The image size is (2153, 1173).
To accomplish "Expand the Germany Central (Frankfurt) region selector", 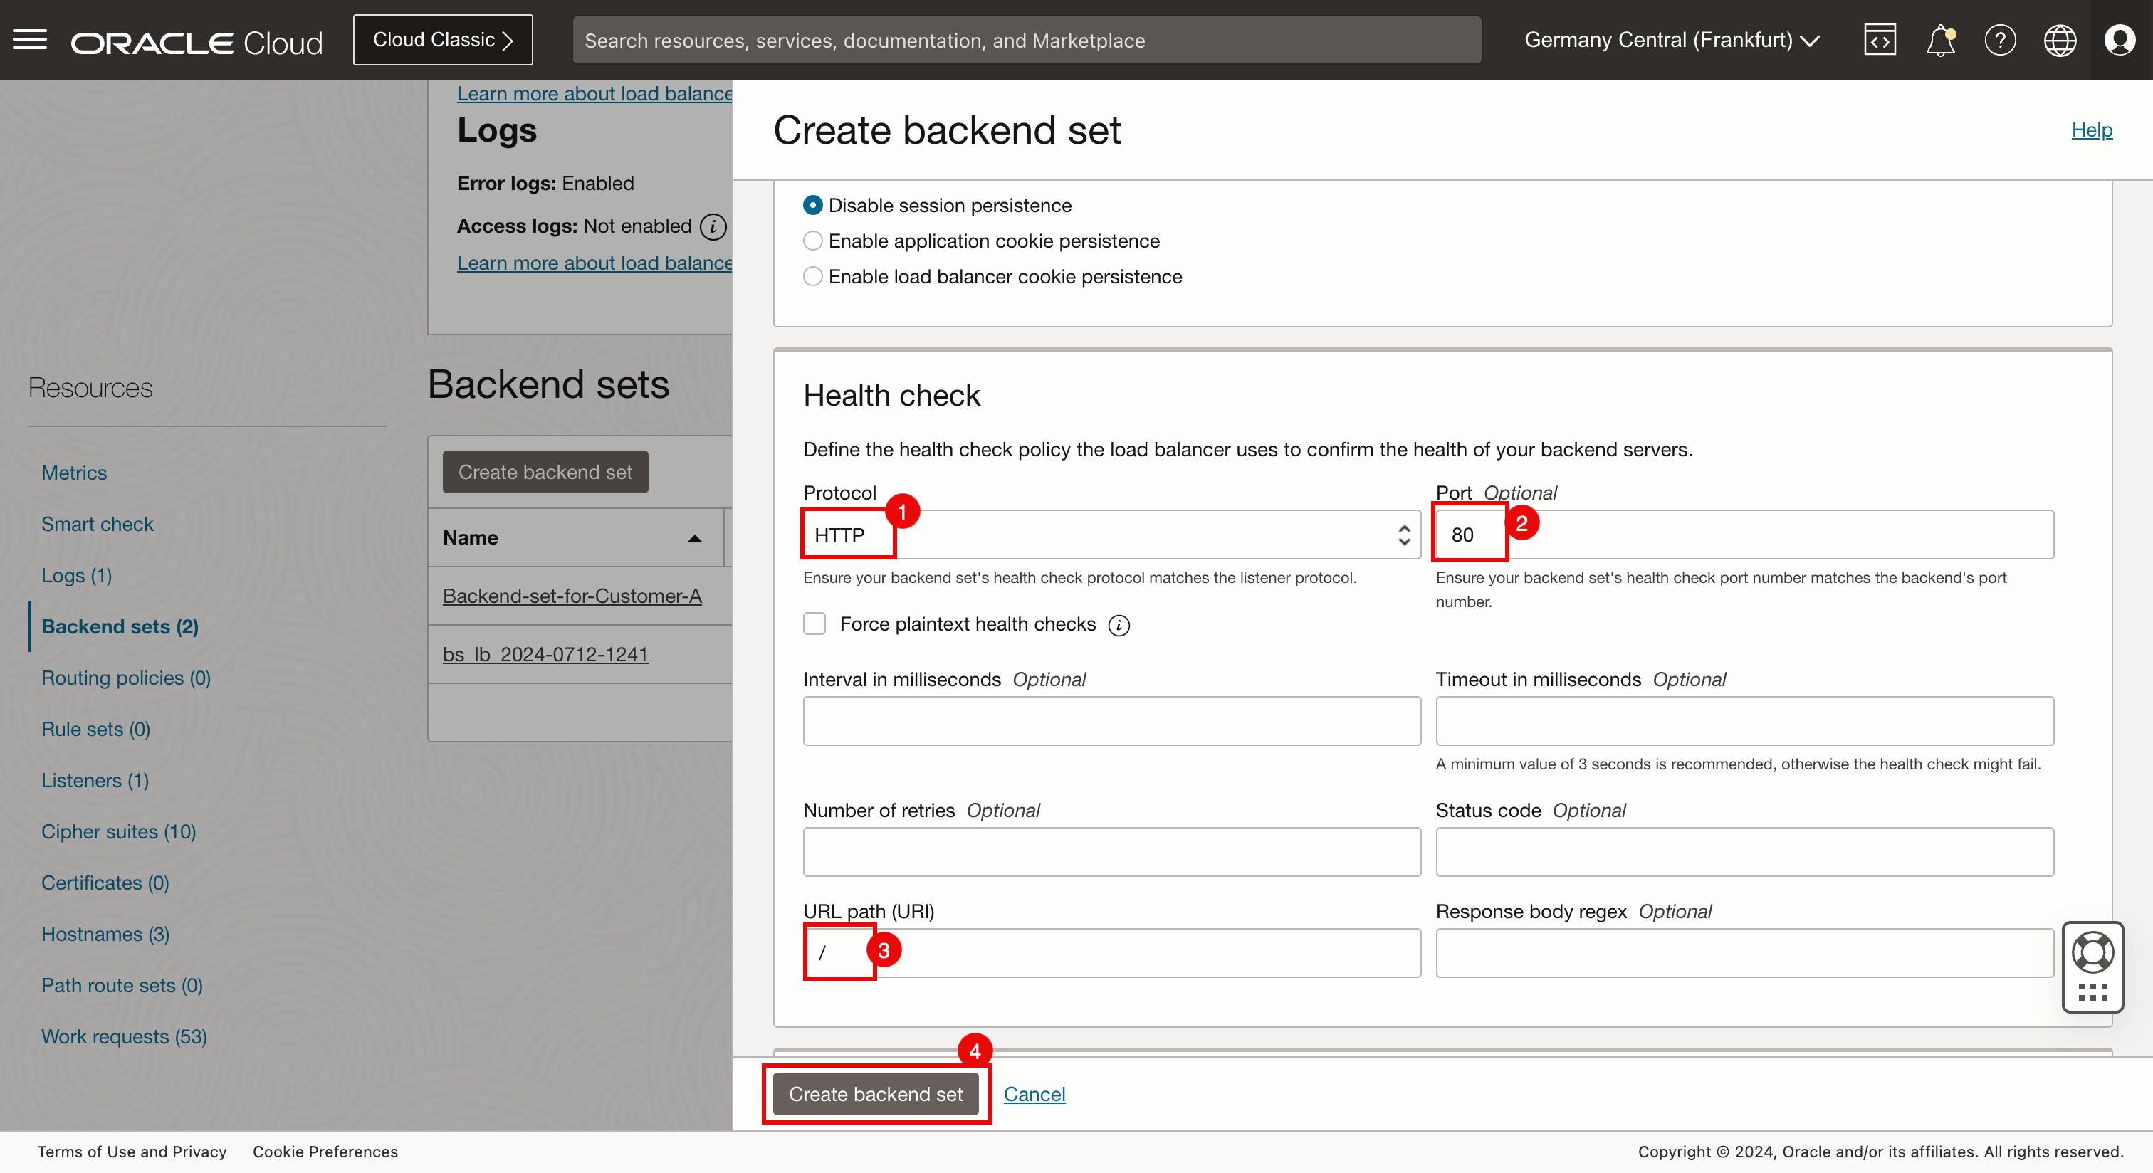I will click(1672, 40).
